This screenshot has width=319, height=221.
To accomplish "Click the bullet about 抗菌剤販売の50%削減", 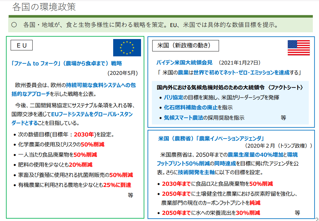I will point(73,175).
